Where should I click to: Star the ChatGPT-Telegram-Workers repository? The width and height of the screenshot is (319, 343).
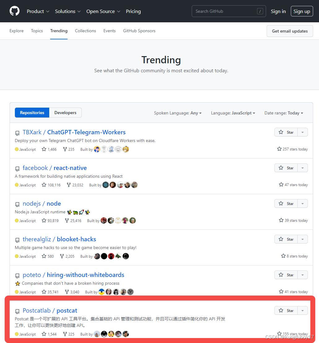pos(286,132)
